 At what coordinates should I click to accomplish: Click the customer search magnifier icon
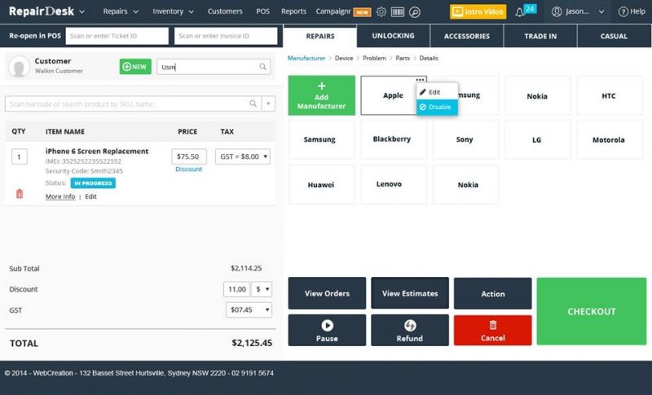click(x=262, y=67)
